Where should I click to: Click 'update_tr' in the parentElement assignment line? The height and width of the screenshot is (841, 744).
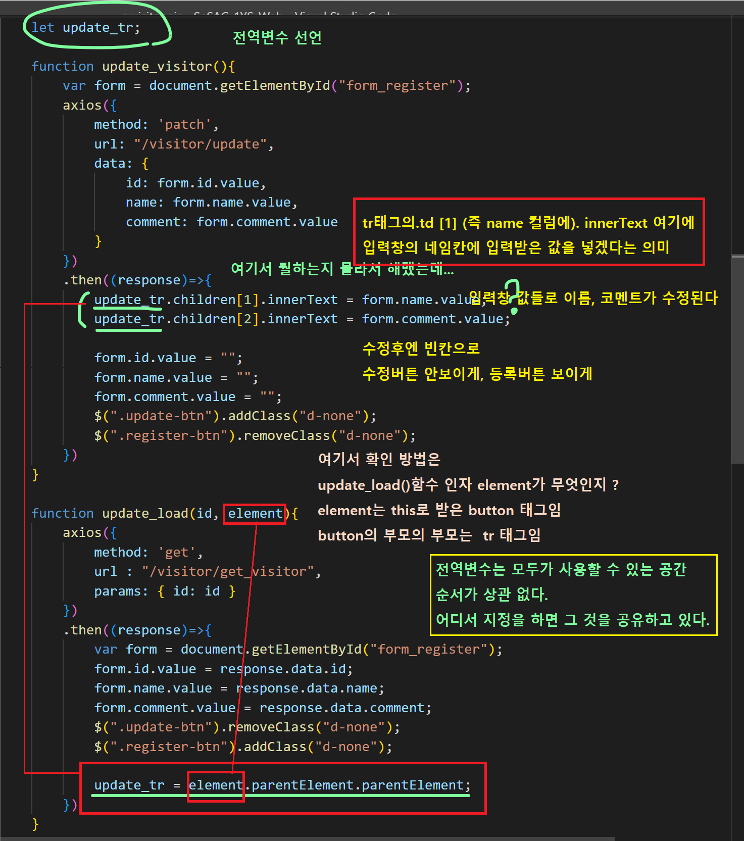click(x=129, y=785)
